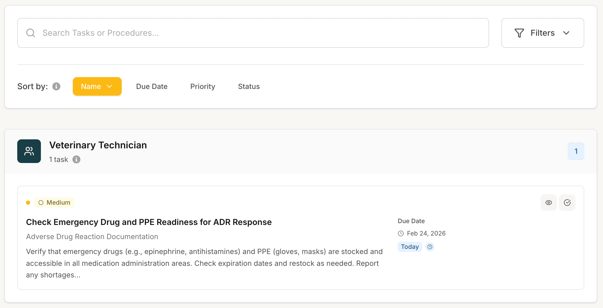The image size is (603, 308).
Task: Click the search magnifier icon
Action: click(x=31, y=33)
